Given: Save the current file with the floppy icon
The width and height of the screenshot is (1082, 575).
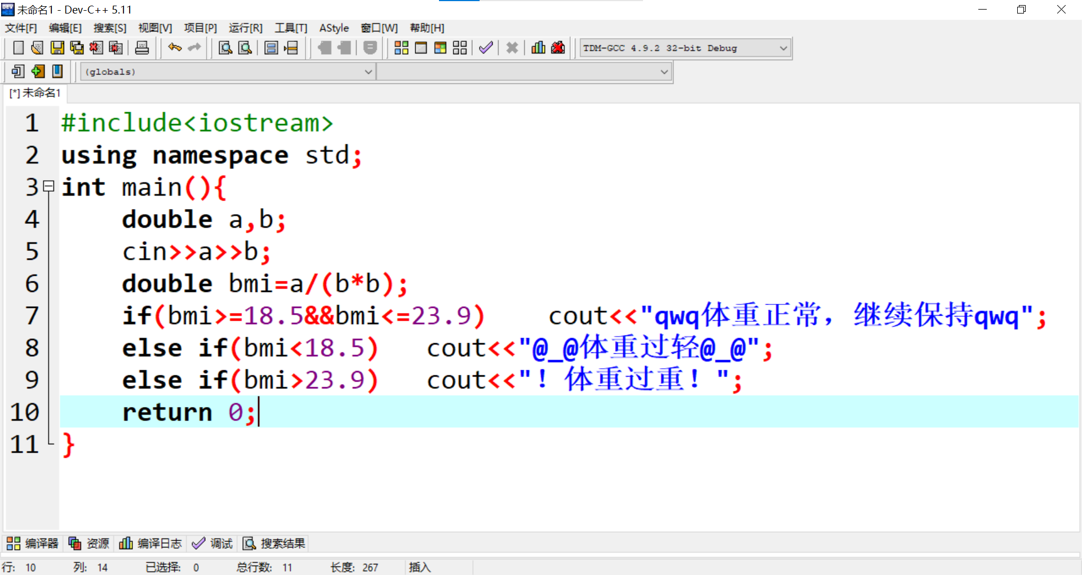Looking at the screenshot, I should (x=57, y=48).
